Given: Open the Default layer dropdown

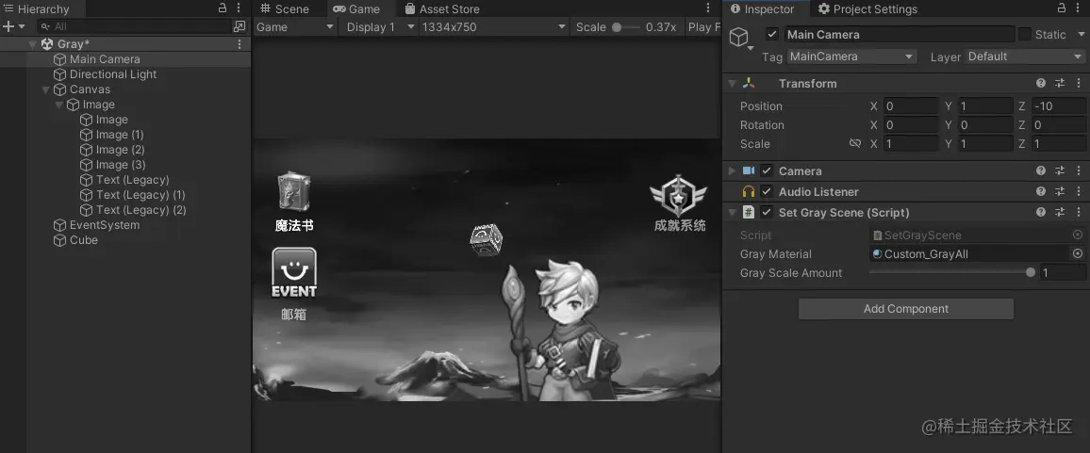Looking at the screenshot, I should (1025, 57).
